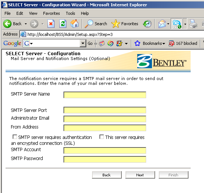204x193 pixels.
Task: Enable SMTP server requires authentication checkbox
Action: pos(15,137)
